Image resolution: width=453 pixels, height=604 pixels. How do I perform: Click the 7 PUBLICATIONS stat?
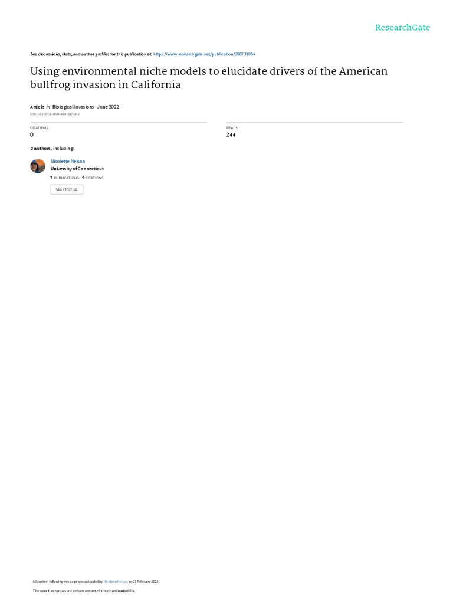(65, 178)
